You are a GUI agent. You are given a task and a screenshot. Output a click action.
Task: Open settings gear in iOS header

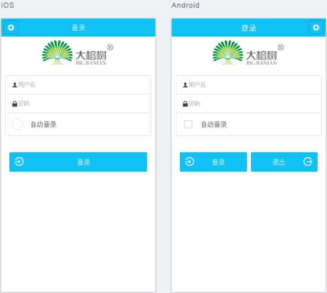click(x=11, y=27)
